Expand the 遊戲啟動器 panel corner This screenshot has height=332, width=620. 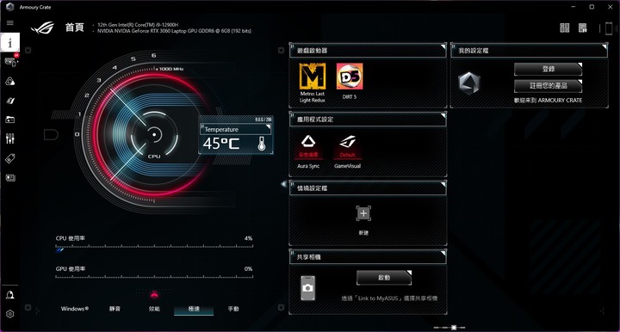(x=443, y=47)
